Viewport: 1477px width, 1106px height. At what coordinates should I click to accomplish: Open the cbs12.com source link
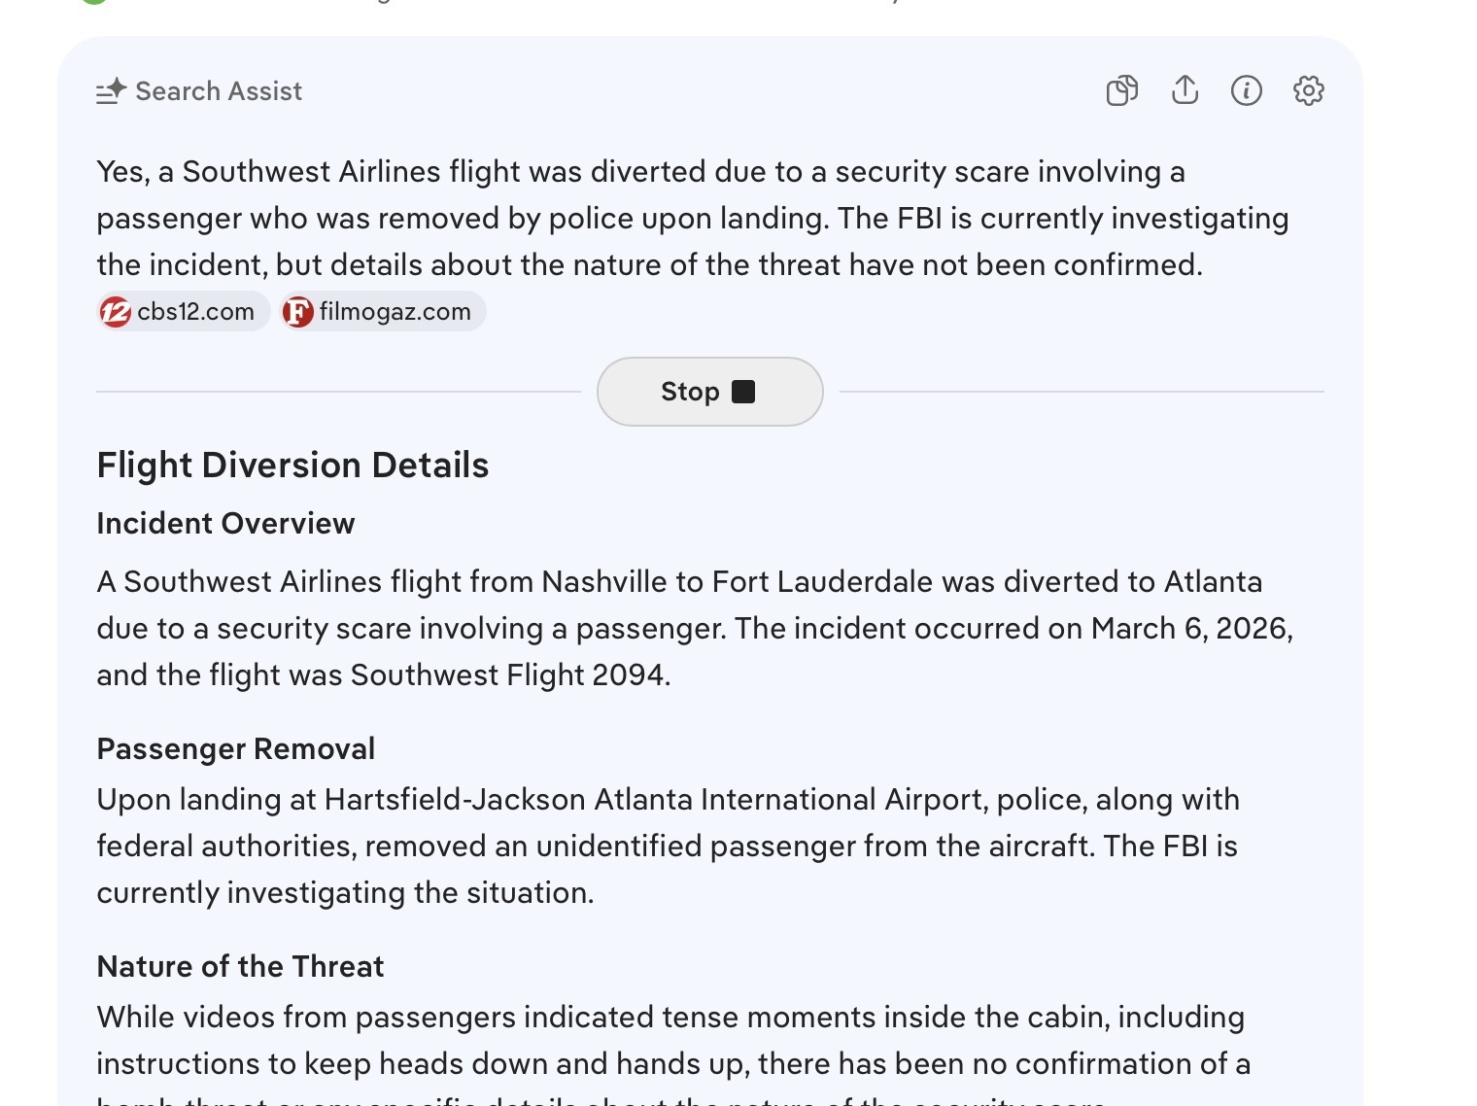pos(195,312)
